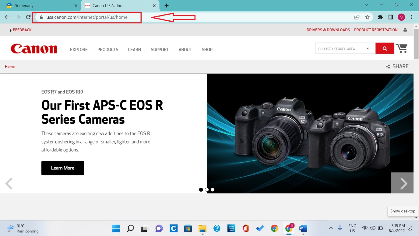Image resolution: width=419 pixels, height=236 pixels.
Task: Open Word from the taskbar
Action: coord(303,228)
